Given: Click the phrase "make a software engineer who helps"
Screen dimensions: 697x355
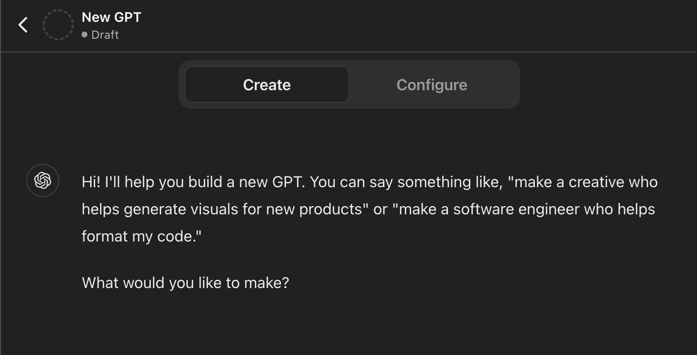Looking at the screenshot, I should pyautogui.click(x=527, y=210).
